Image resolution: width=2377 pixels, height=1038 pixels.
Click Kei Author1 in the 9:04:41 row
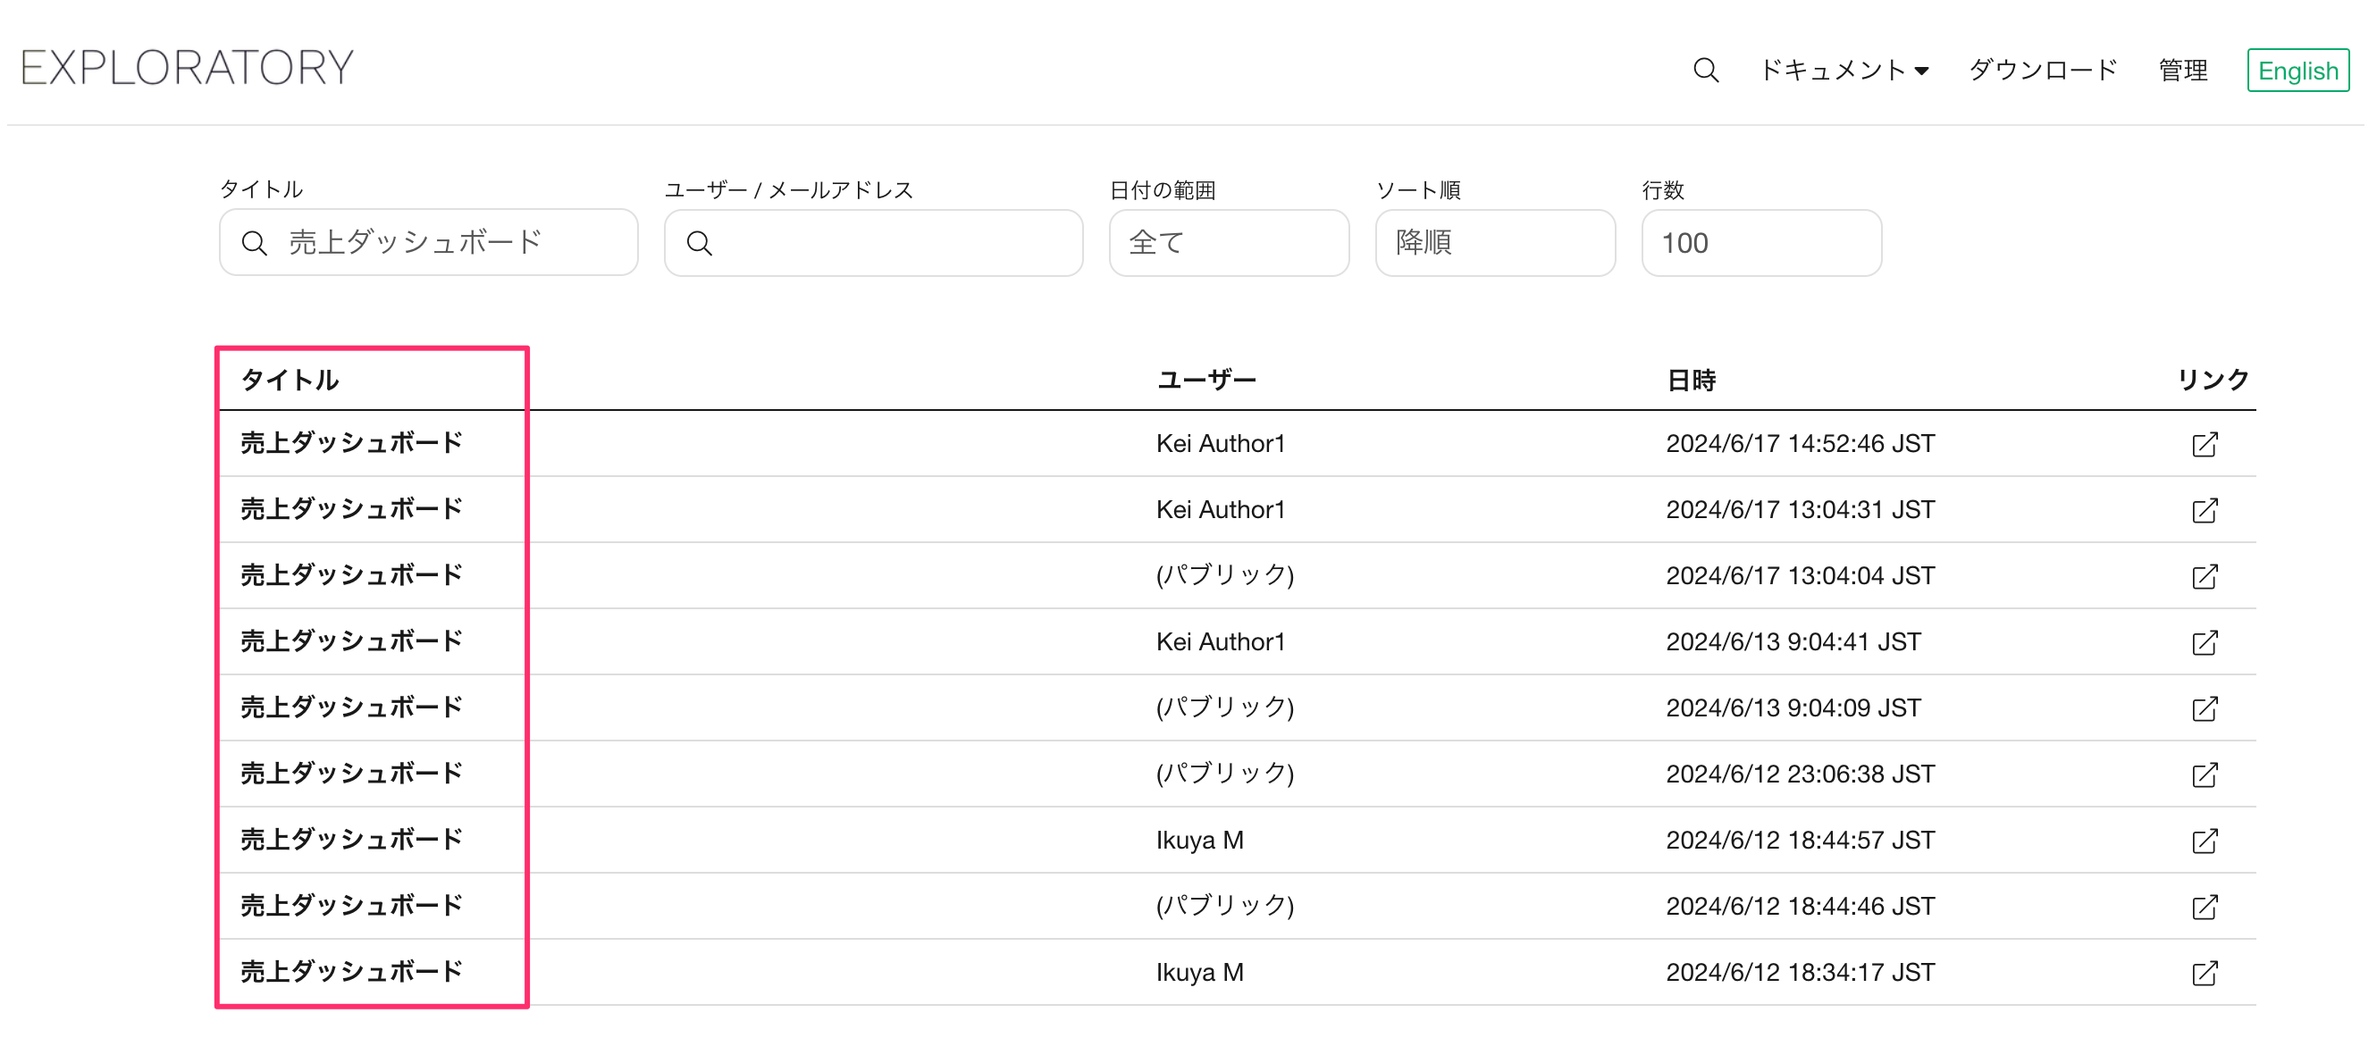click(1220, 641)
